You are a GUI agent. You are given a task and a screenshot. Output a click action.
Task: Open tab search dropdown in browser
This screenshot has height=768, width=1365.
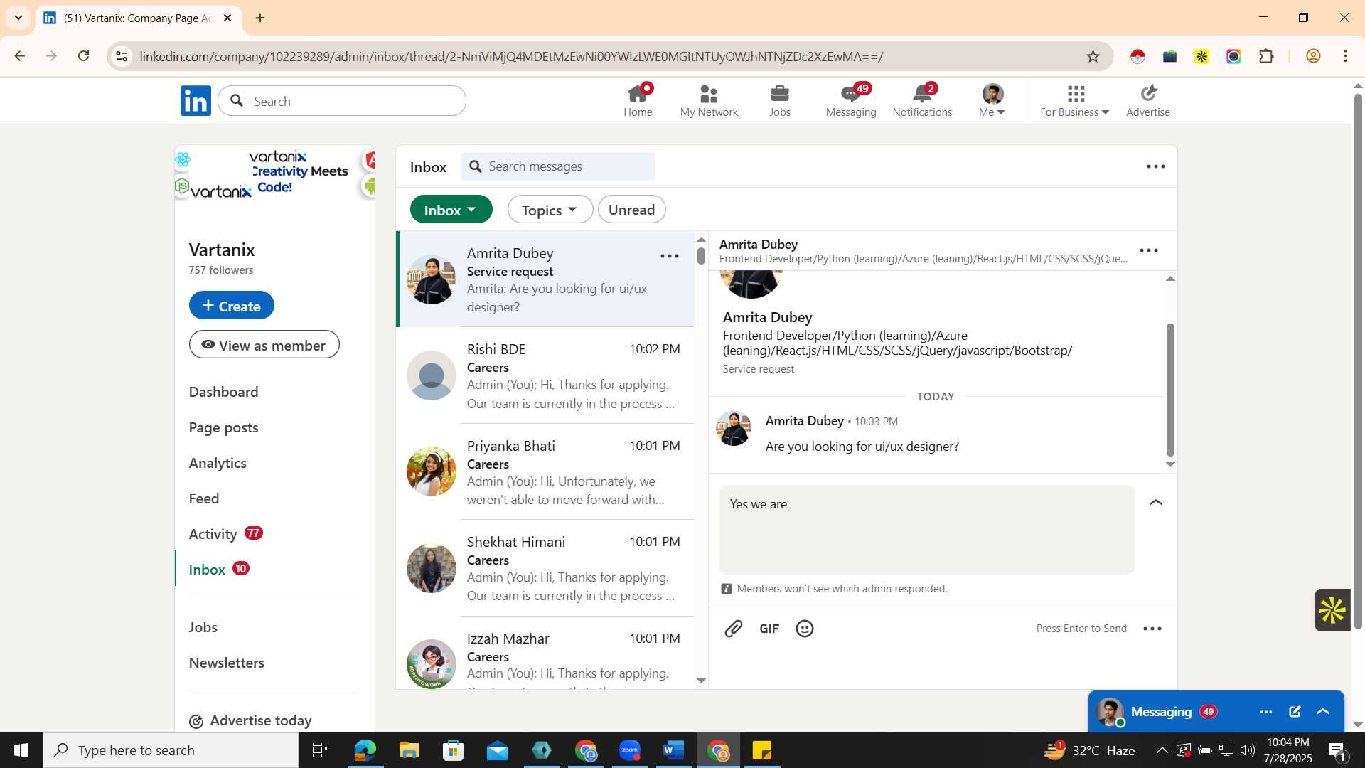18,18
